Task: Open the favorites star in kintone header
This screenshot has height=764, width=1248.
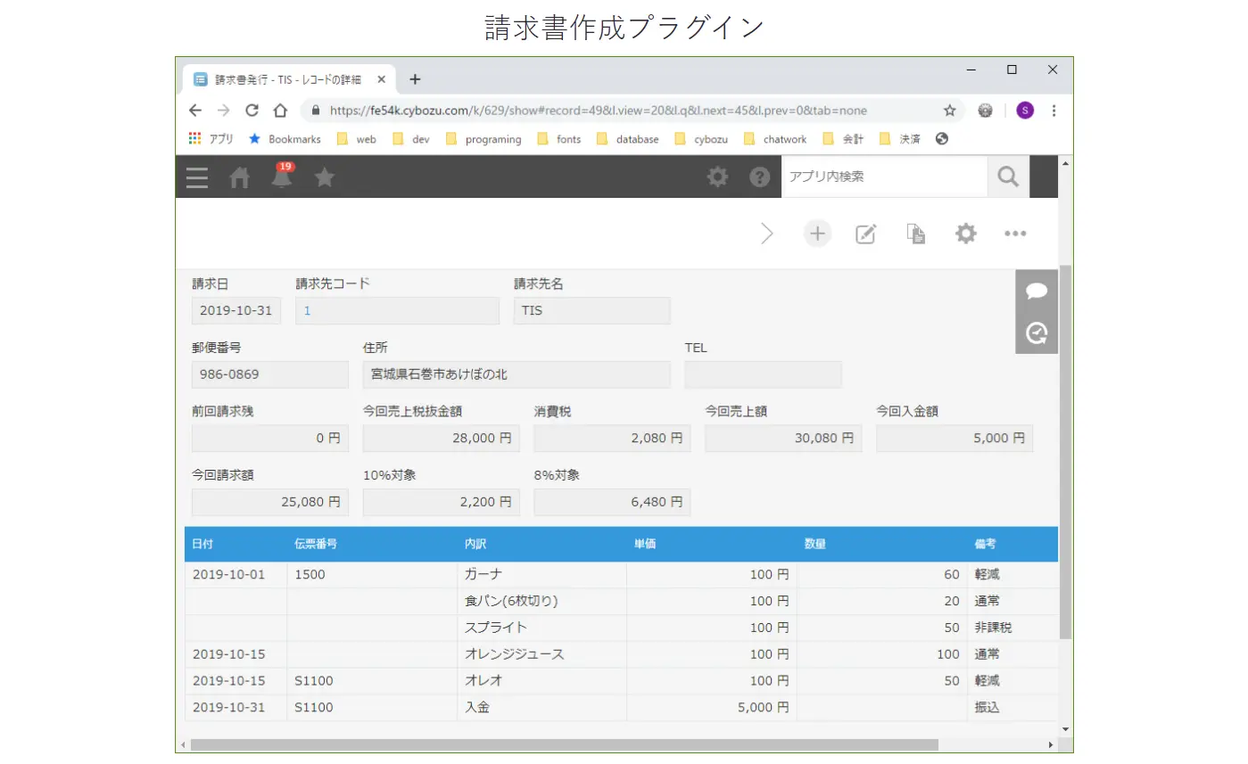Action: (325, 177)
